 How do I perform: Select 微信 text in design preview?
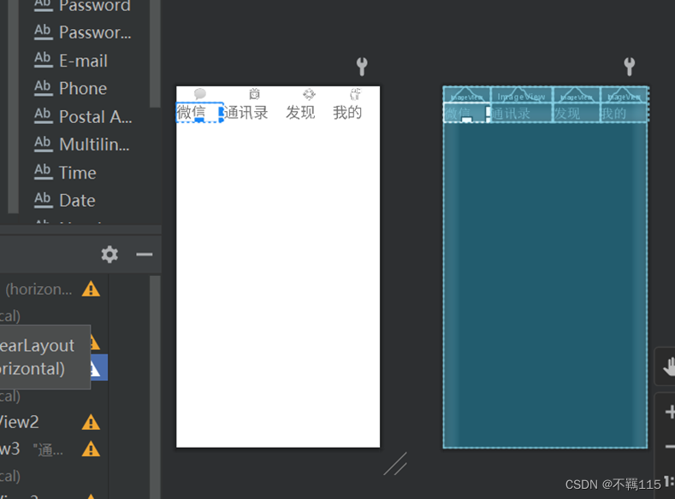[x=192, y=112]
